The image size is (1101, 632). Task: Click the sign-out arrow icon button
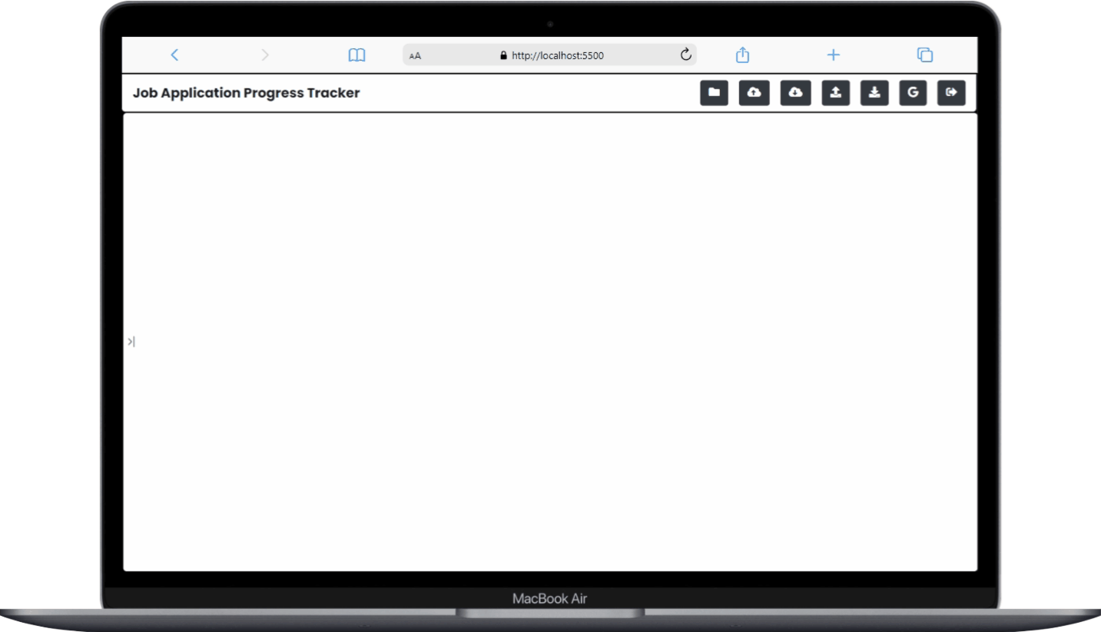pyautogui.click(x=951, y=93)
